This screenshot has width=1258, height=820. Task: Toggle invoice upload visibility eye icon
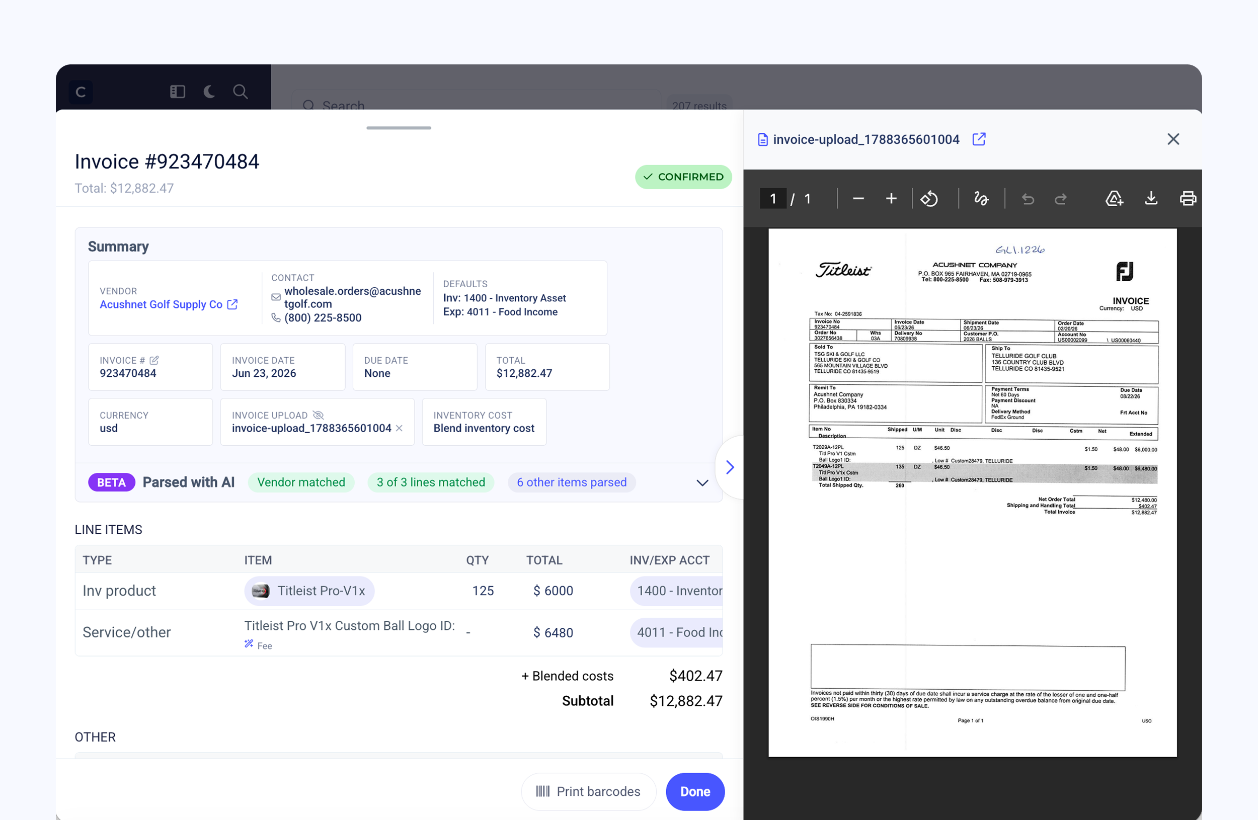tap(318, 416)
